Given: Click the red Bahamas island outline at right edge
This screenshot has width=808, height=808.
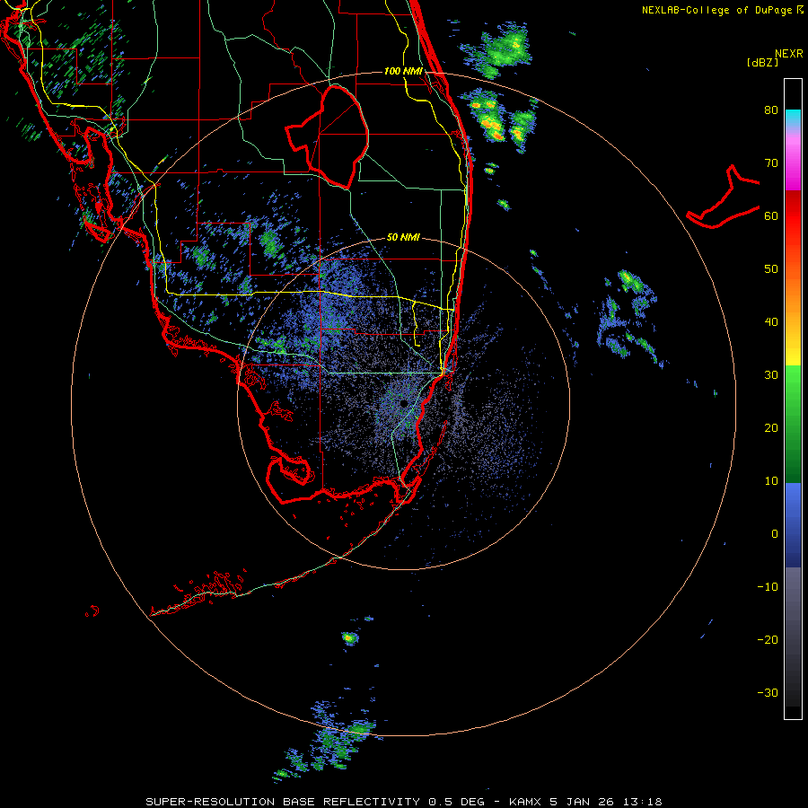Looking at the screenshot, I should click(x=724, y=198).
